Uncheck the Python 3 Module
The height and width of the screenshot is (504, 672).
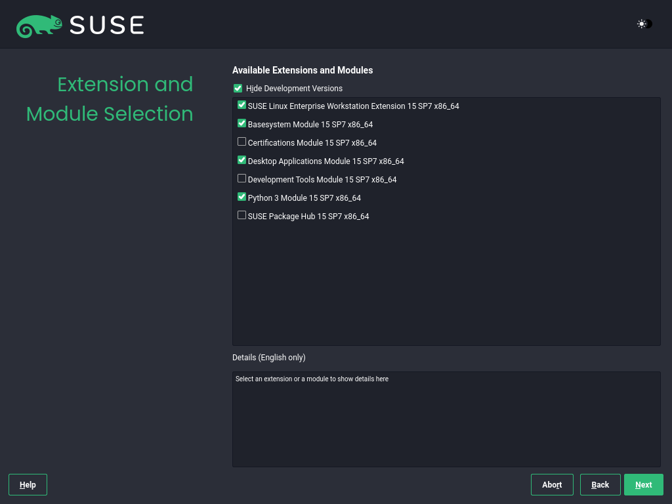click(241, 196)
